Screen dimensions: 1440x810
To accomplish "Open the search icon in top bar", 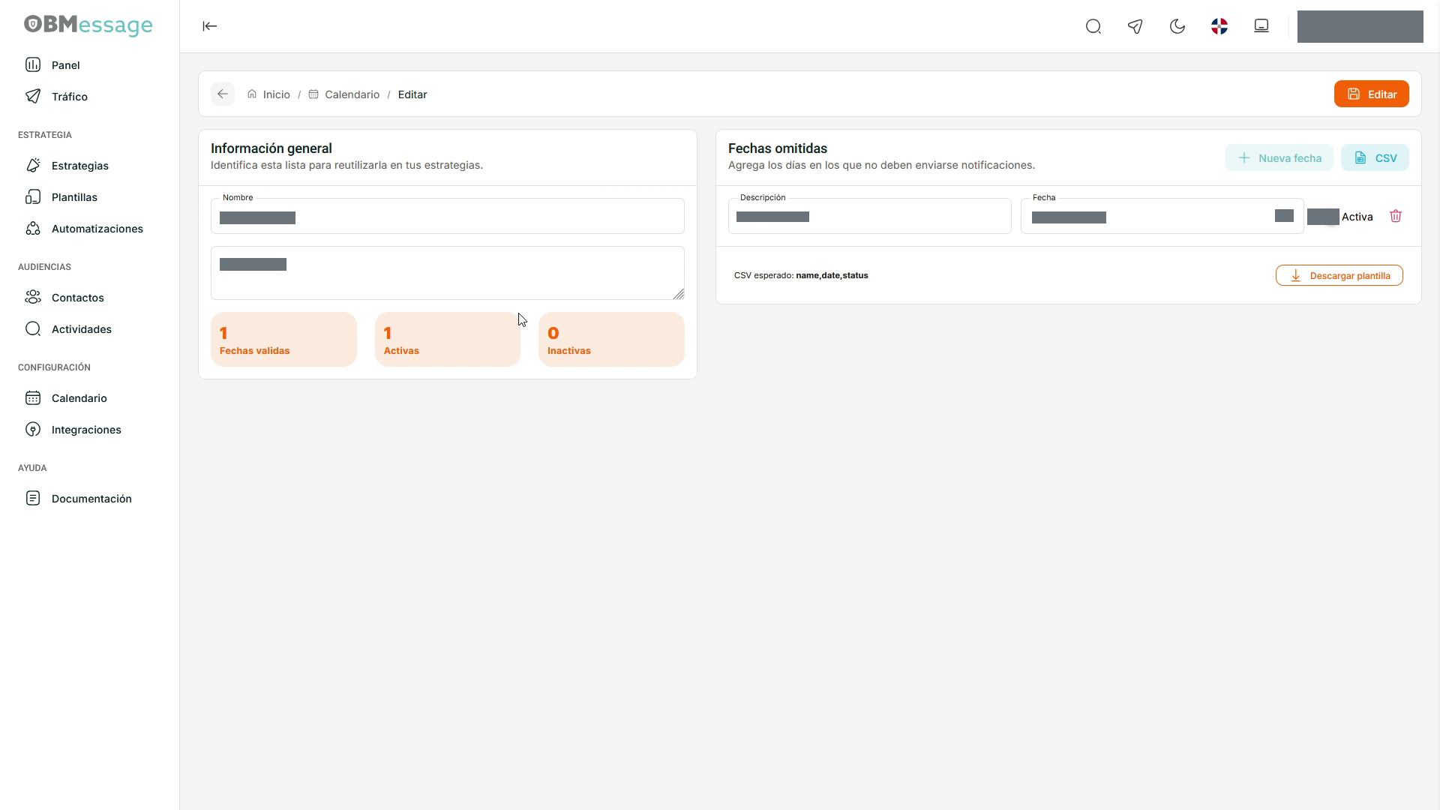I will tap(1093, 27).
